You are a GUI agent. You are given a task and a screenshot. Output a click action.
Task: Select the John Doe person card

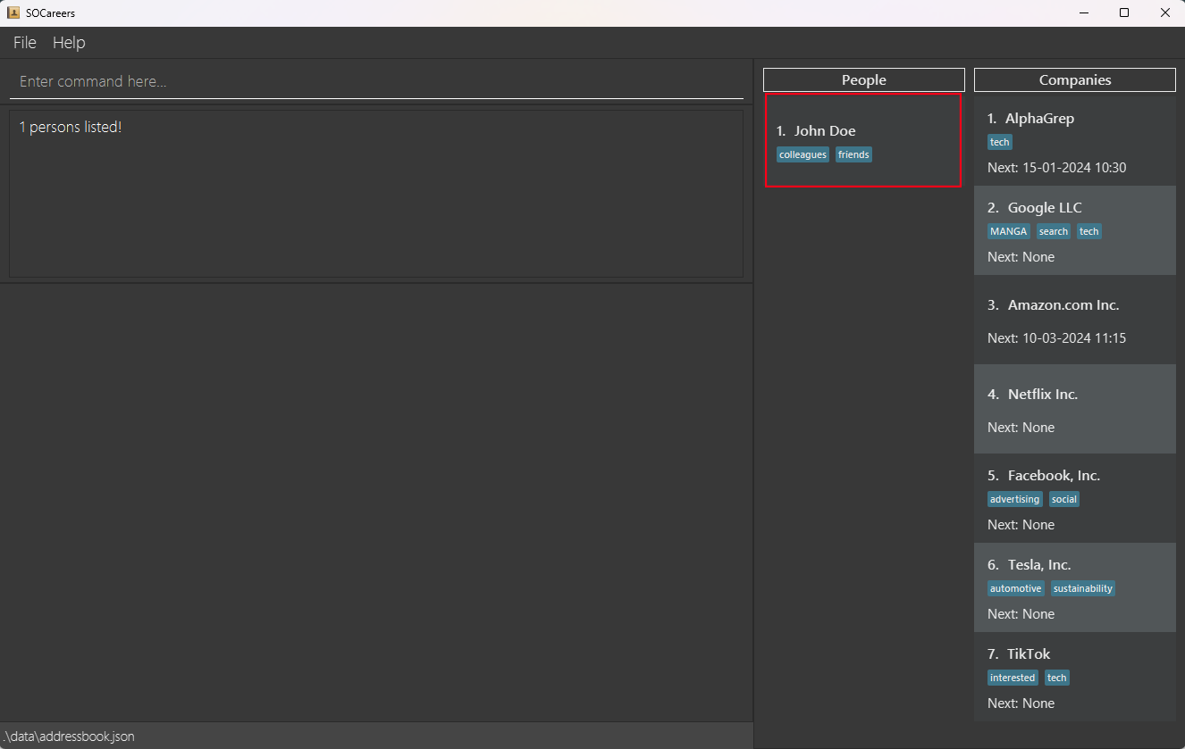point(862,140)
